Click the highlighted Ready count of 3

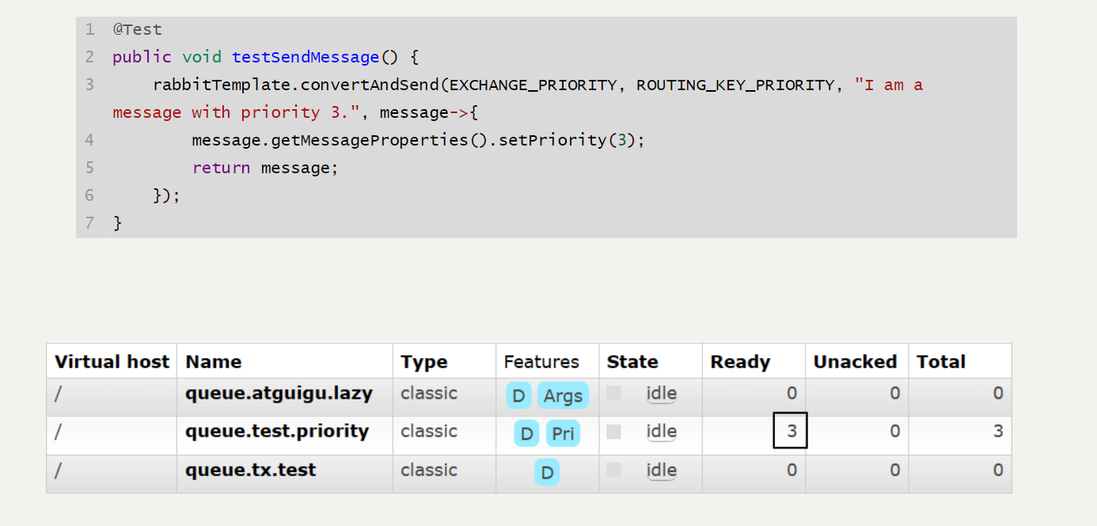pyautogui.click(x=791, y=431)
